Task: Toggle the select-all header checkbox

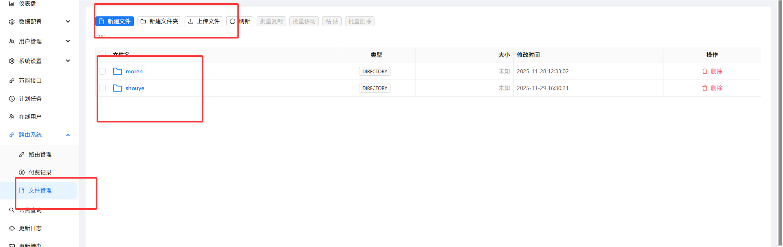Action: 102,54
